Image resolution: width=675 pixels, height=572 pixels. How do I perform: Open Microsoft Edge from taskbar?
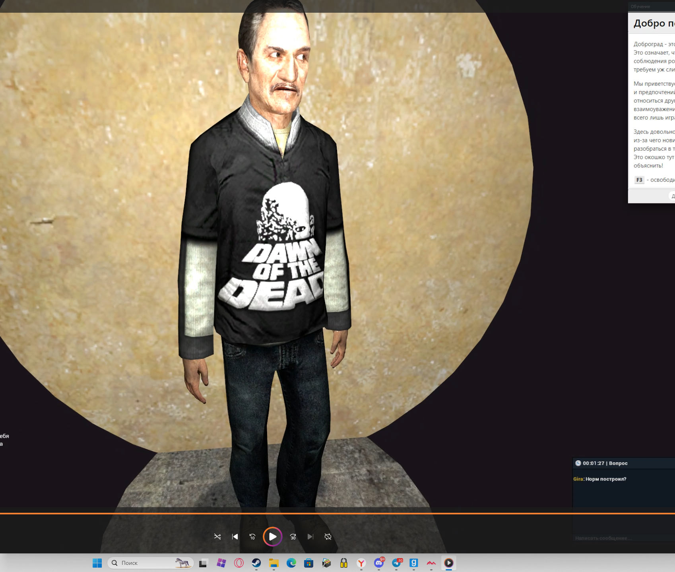tap(291, 563)
